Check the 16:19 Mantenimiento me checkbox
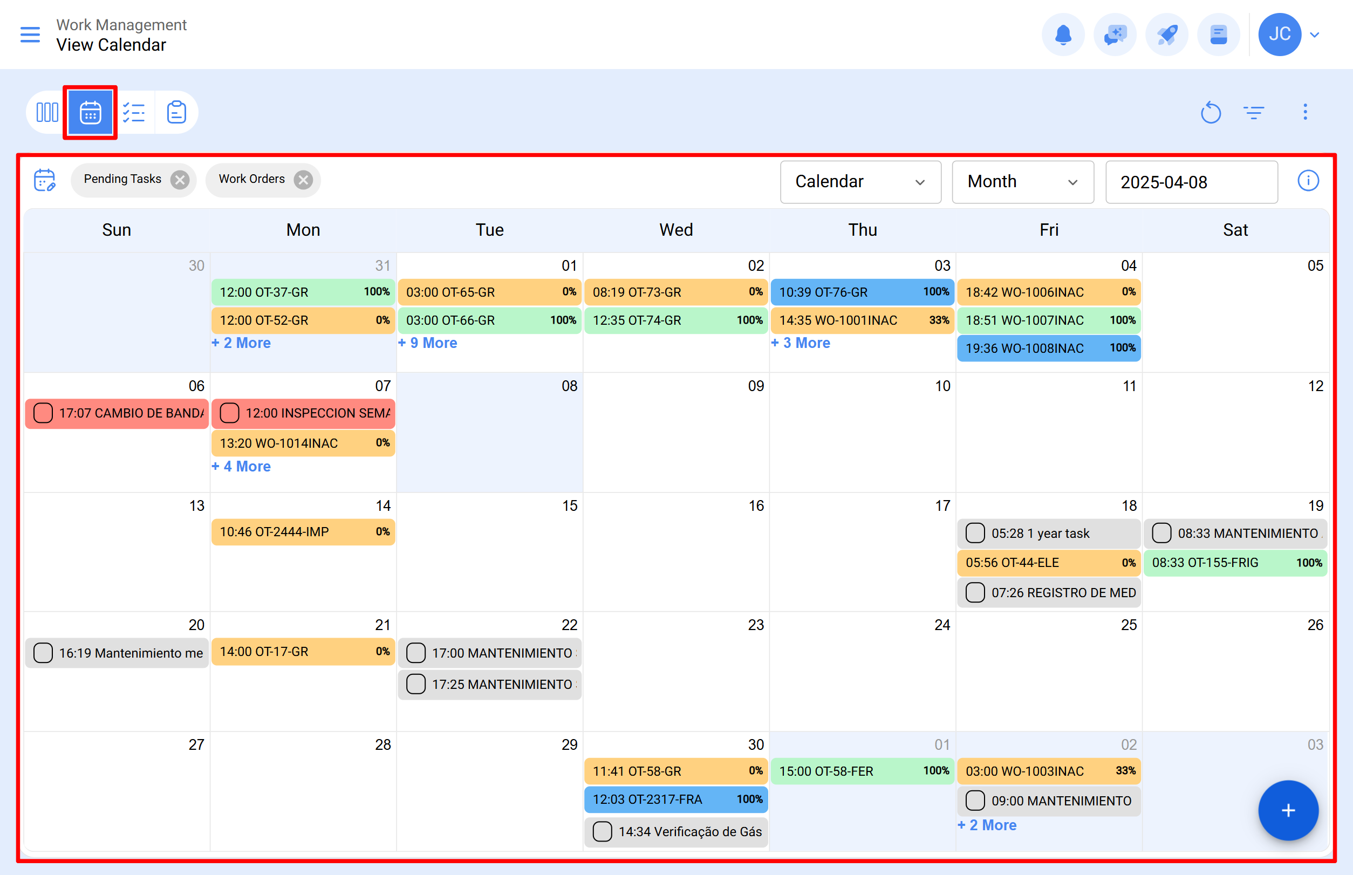The height and width of the screenshot is (875, 1353). coord(43,653)
